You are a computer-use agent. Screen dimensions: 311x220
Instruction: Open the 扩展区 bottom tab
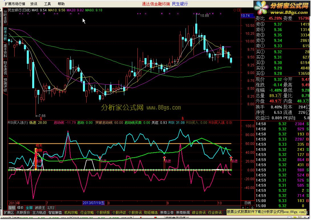[x=9, y=213]
